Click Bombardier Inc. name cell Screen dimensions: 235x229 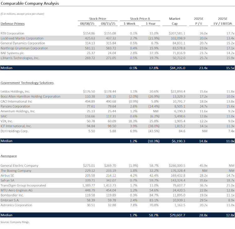pos(12,195)
